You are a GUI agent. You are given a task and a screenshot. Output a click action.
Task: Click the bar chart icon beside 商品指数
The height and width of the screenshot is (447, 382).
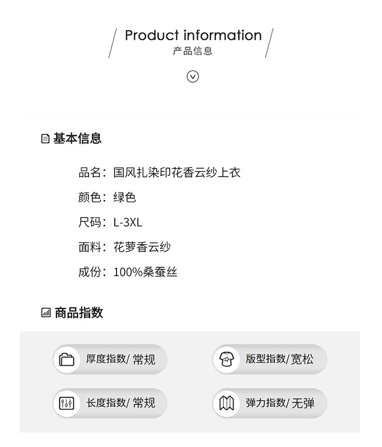click(46, 313)
